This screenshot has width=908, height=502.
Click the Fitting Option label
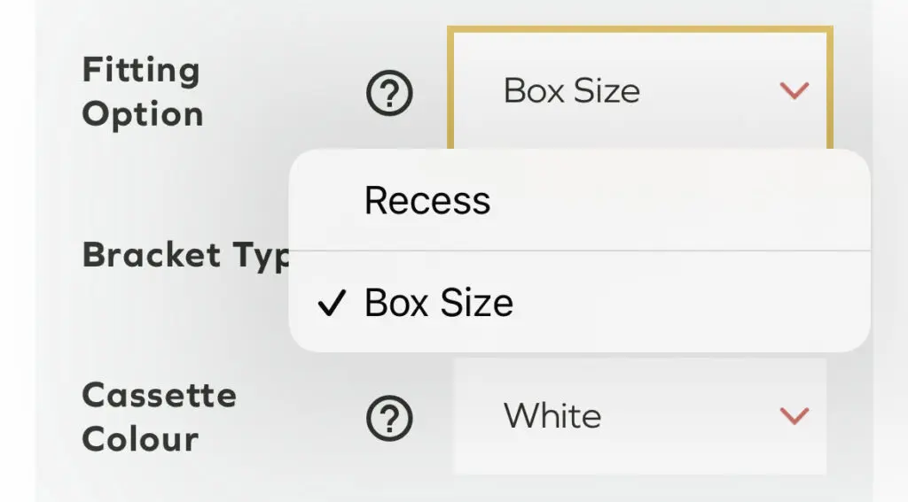tap(142, 92)
